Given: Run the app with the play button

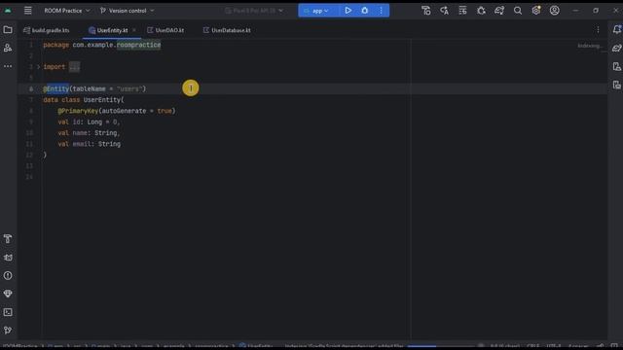Looking at the screenshot, I should pyautogui.click(x=348, y=11).
